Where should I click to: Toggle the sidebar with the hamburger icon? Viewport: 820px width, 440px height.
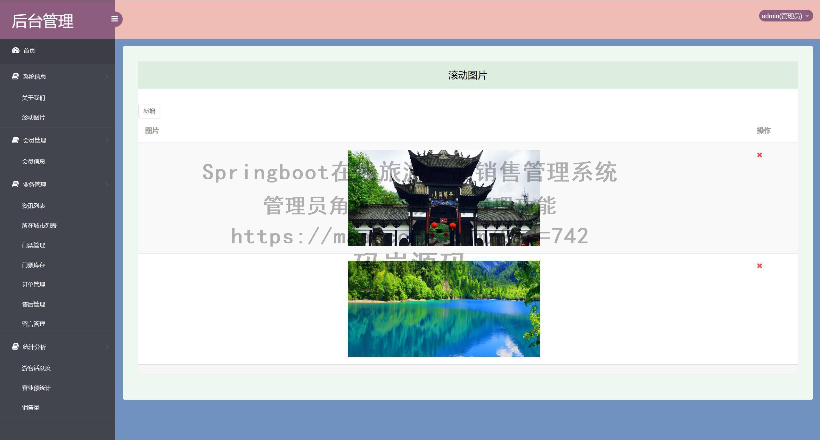tap(115, 19)
